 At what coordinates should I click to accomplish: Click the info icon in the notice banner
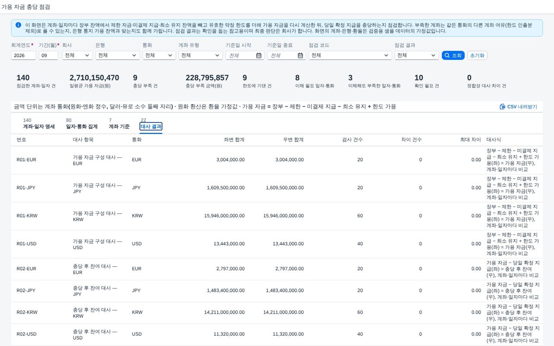[18, 25]
